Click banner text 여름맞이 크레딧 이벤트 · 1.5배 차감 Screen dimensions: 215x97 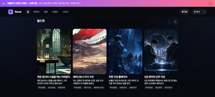click(22, 3)
